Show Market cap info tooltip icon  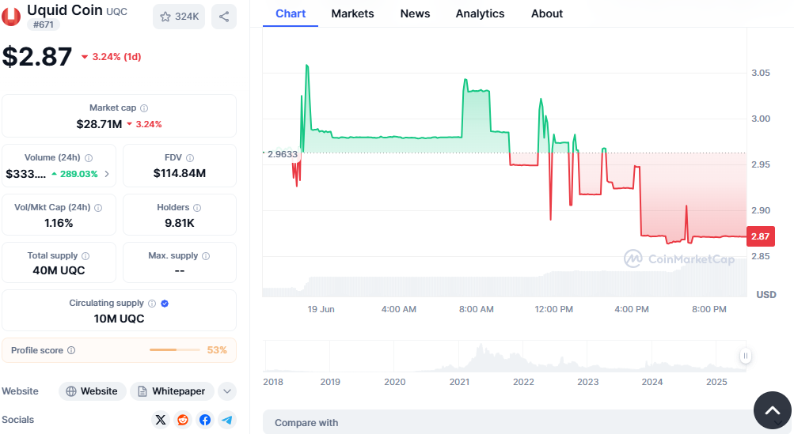coord(144,108)
